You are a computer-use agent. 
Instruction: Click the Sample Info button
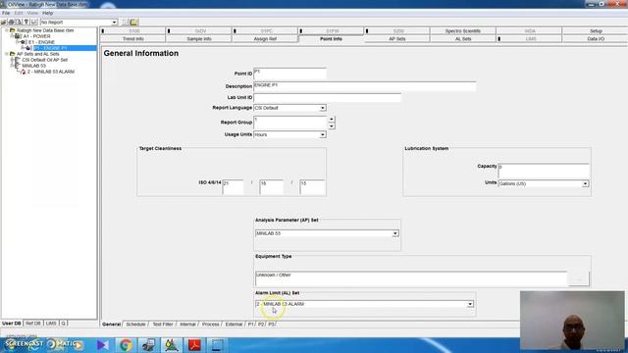199,39
